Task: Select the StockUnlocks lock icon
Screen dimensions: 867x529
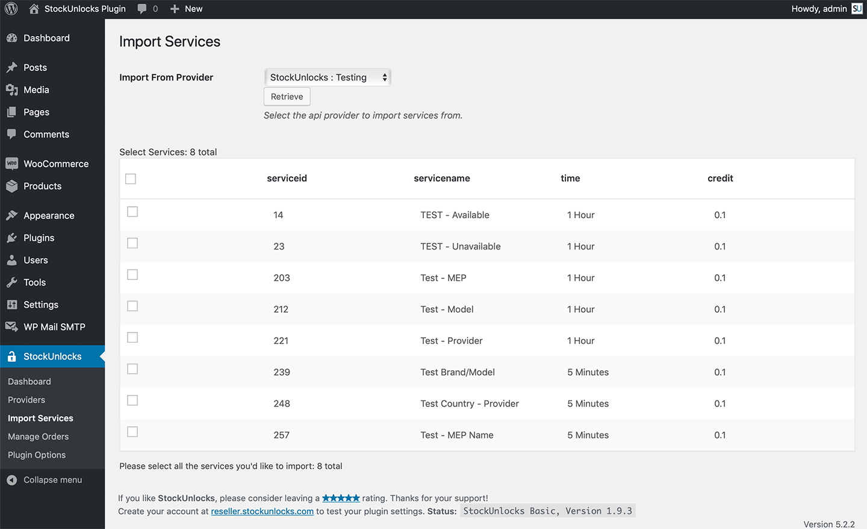Action: [11, 356]
